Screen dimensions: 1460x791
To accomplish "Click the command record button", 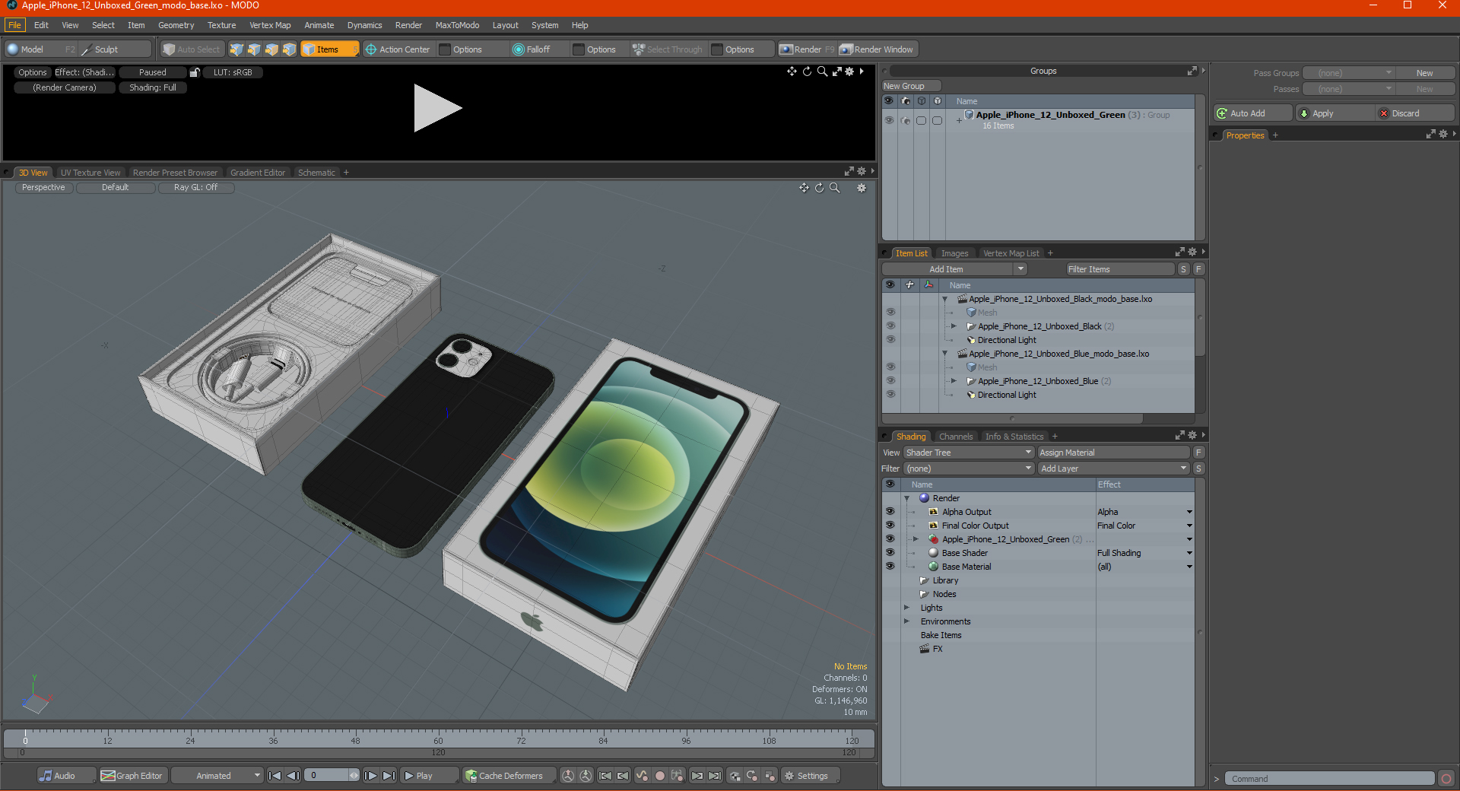I will coord(1446,779).
